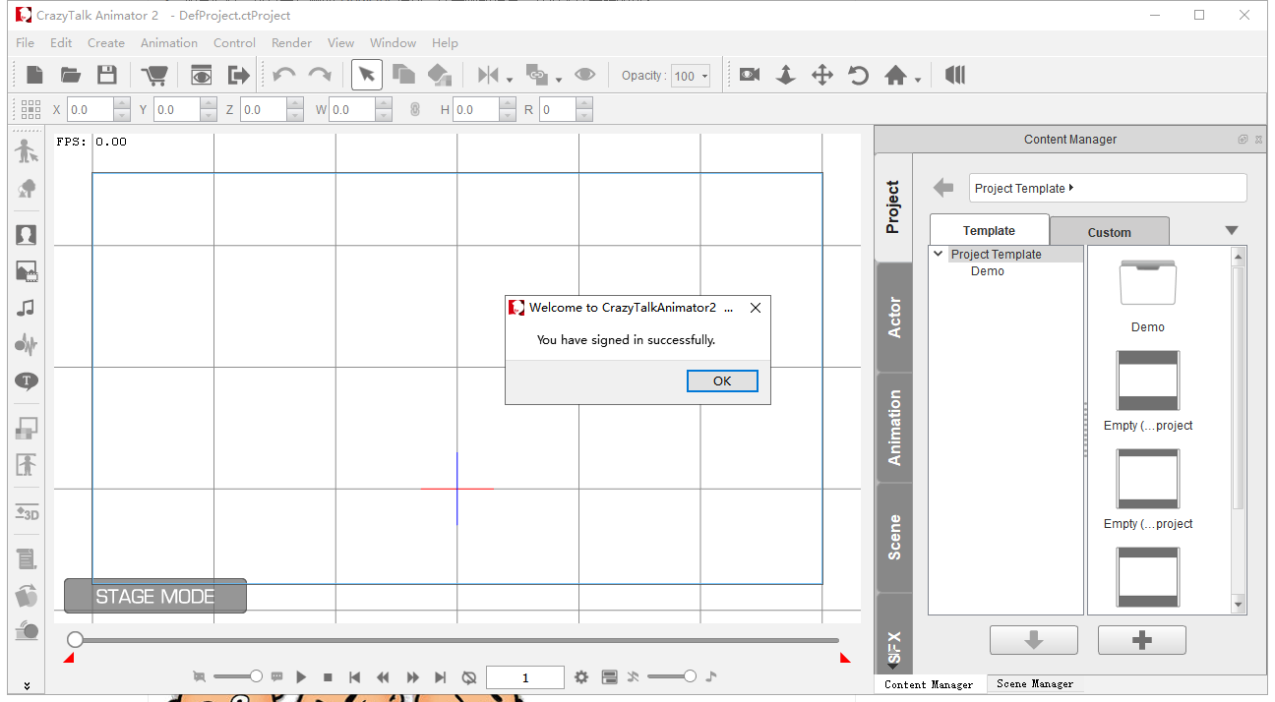Switch to 3D view icon in sidebar
This screenshot has height=702, width=1275.
click(27, 512)
